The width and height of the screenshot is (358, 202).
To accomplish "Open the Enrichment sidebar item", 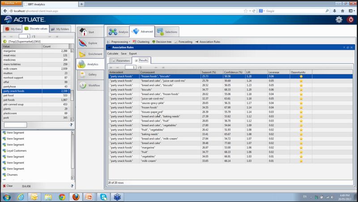I will point(90,54).
